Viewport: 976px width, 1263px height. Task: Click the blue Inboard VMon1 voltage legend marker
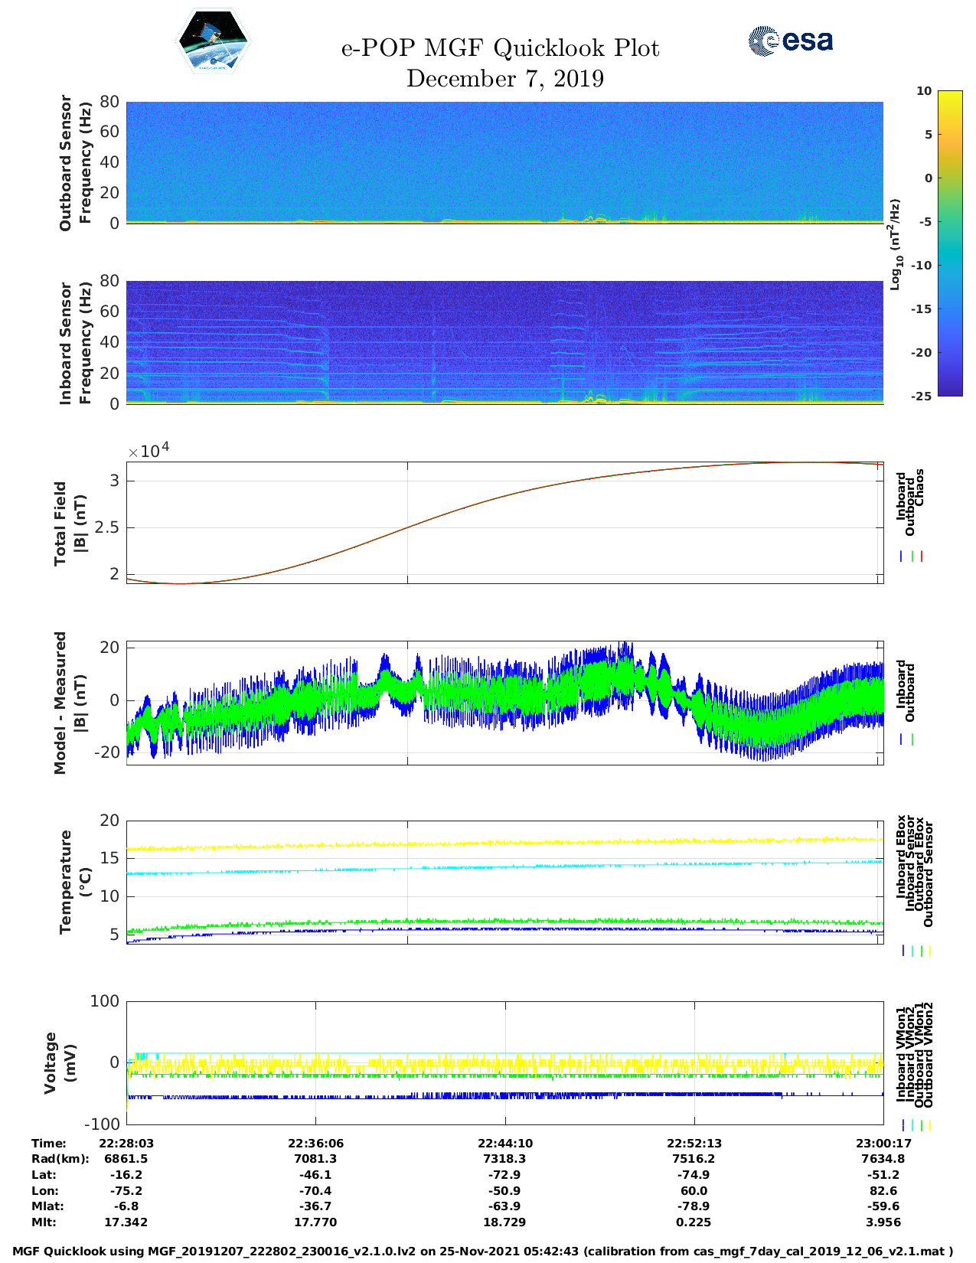point(903,1125)
